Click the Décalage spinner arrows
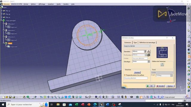Viewport: 191px width, 107px height. click(149, 62)
